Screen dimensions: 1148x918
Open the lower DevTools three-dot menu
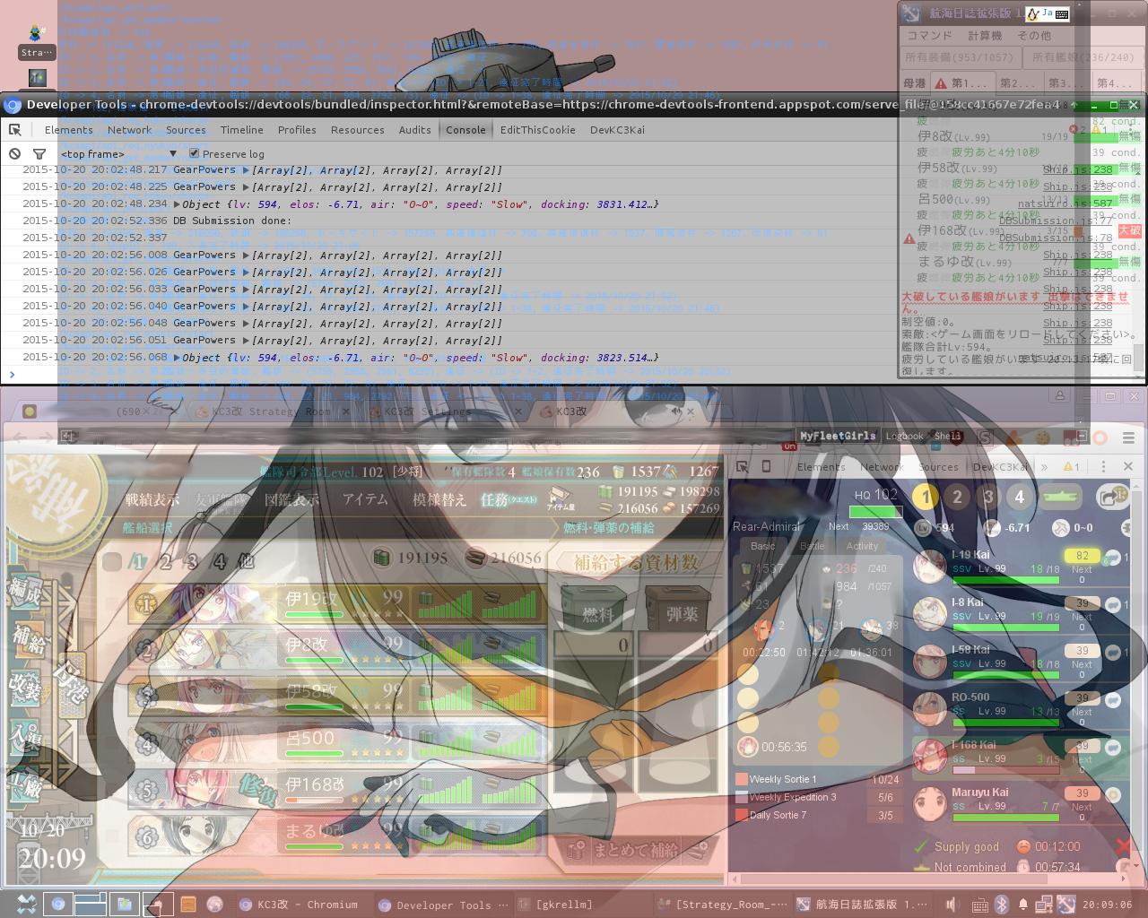click(1103, 466)
